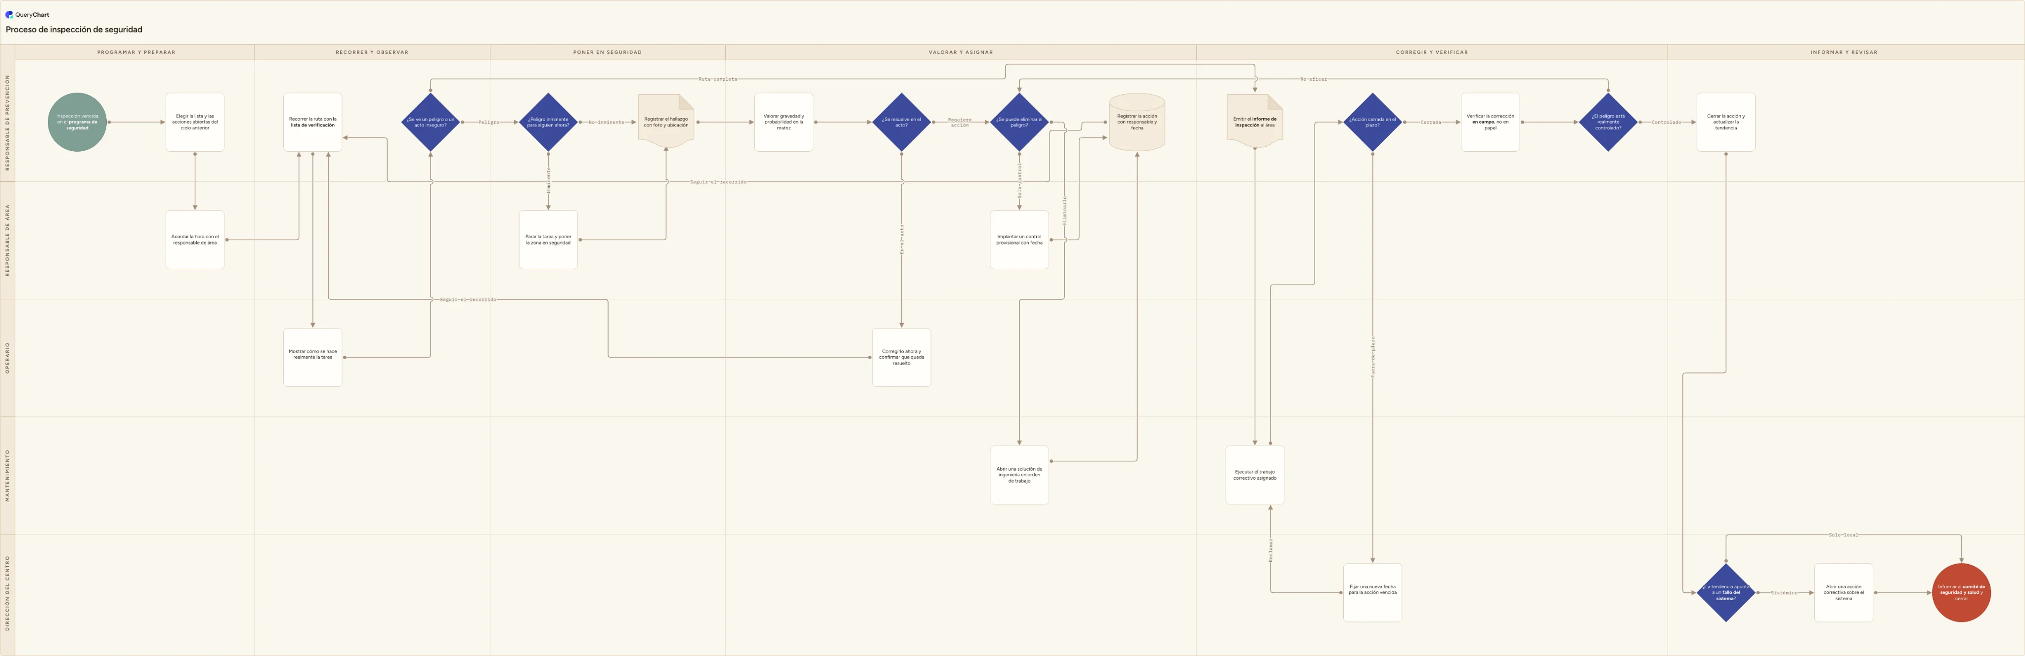Select the green start node 'Inspección vencida'
The height and width of the screenshot is (656, 2025).
click(77, 122)
